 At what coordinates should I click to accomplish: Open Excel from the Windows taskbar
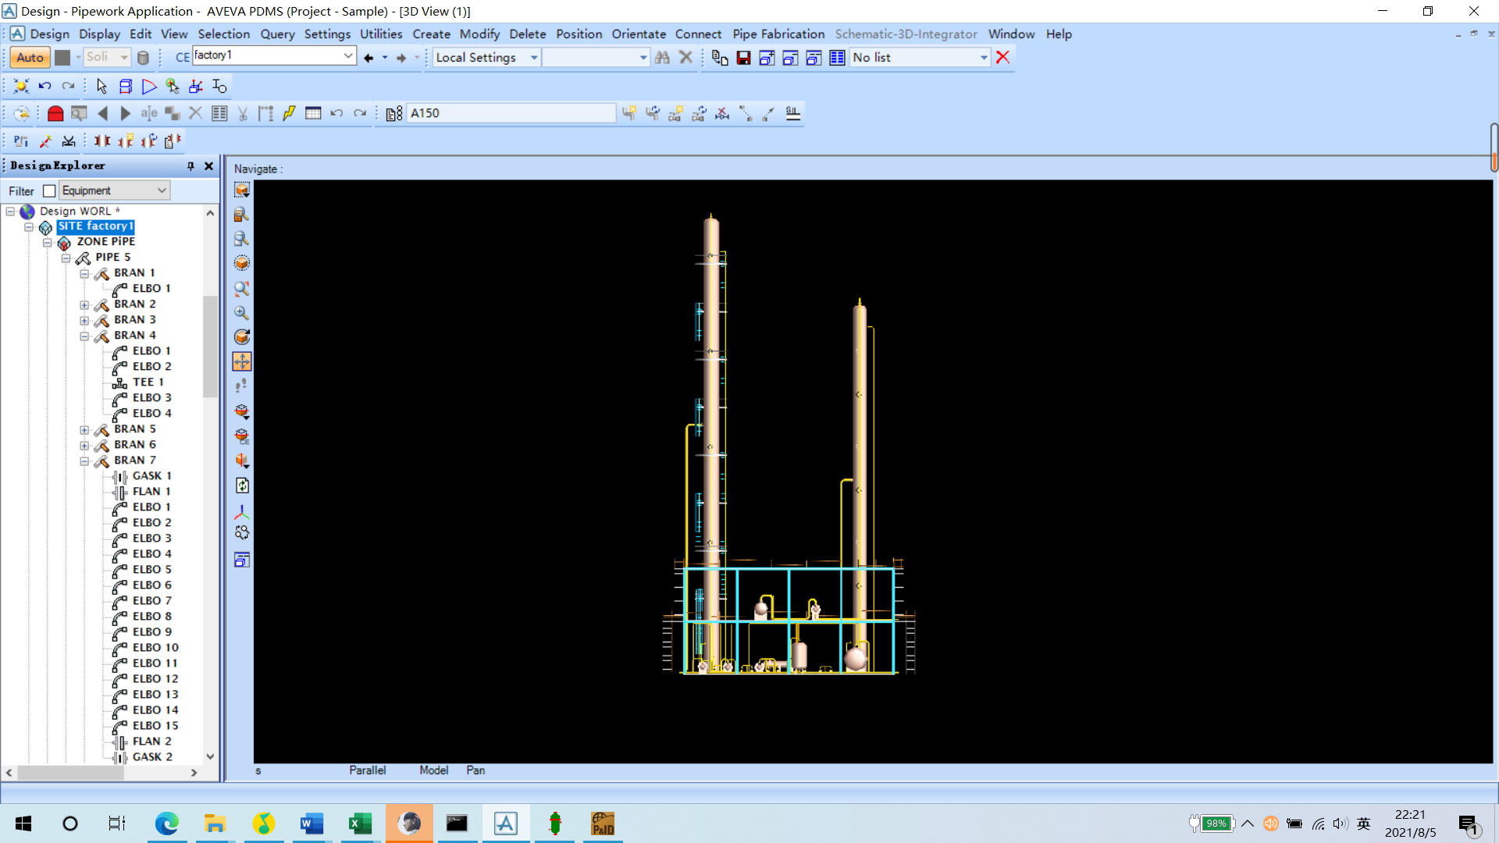360,823
